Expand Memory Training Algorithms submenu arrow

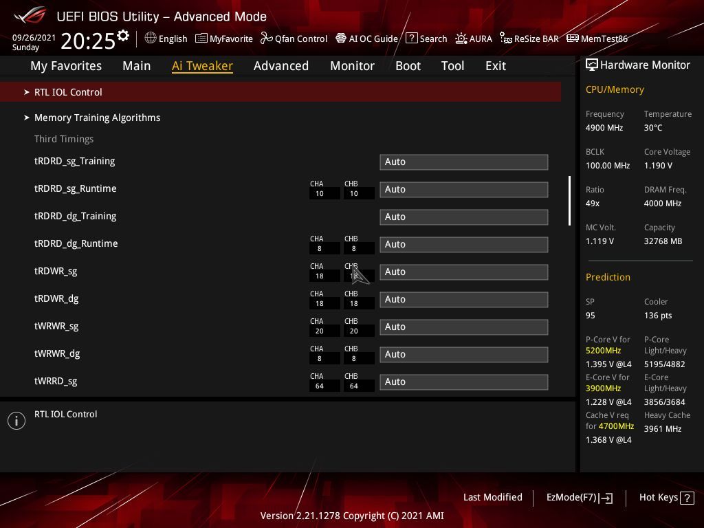tap(27, 118)
